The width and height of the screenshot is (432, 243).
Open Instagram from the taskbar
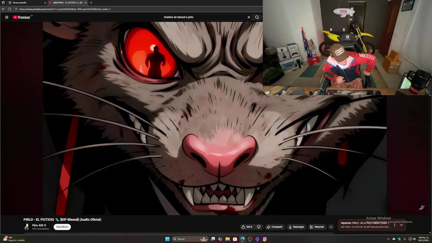pyautogui.click(x=265, y=239)
